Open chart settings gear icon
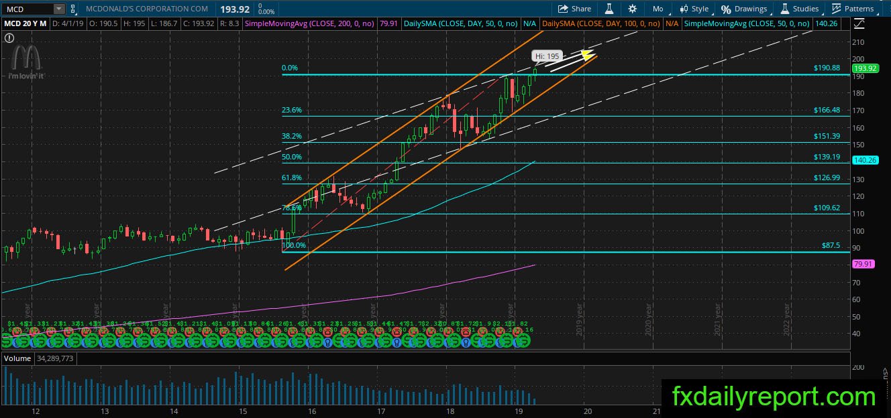This screenshot has height=418, width=891. (632, 9)
